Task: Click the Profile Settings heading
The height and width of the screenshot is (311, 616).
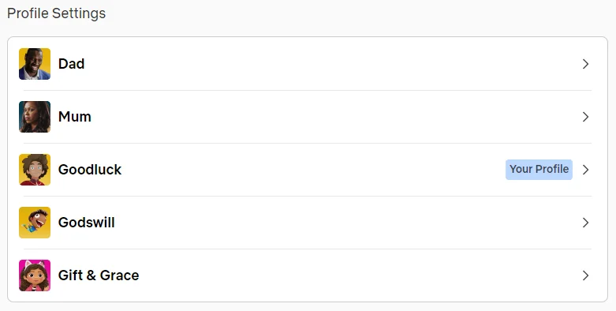Action: [x=56, y=13]
